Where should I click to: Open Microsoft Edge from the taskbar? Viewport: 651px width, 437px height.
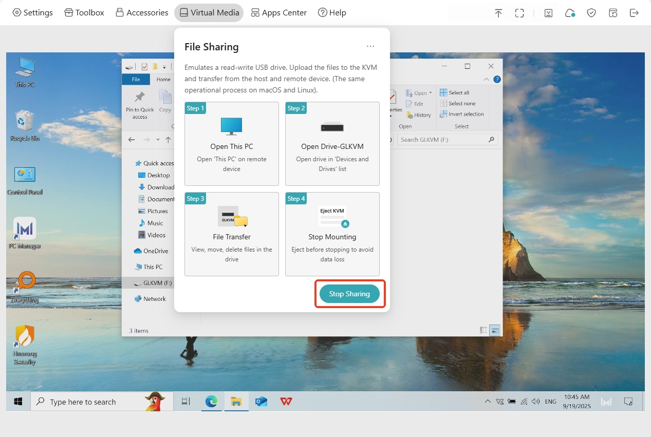pyautogui.click(x=211, y=402)
